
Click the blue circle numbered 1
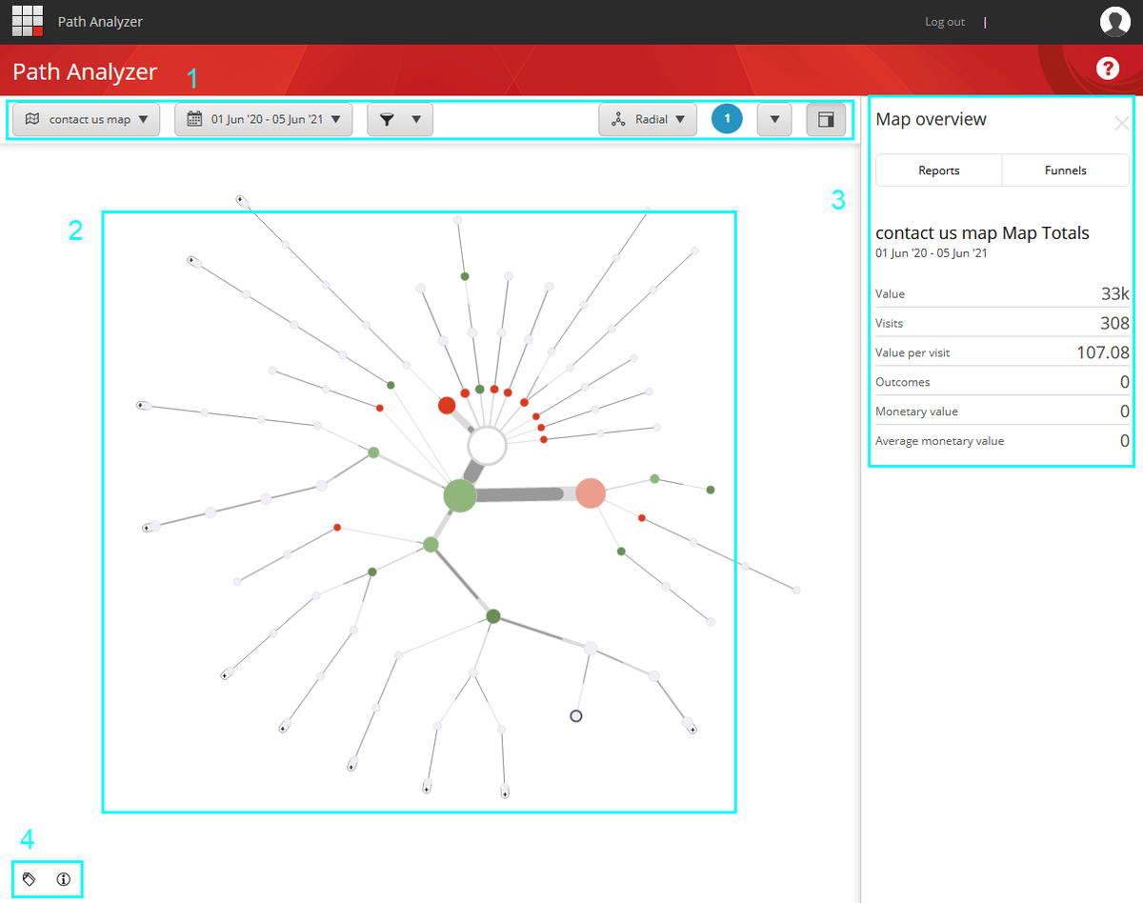click(727, 119)
